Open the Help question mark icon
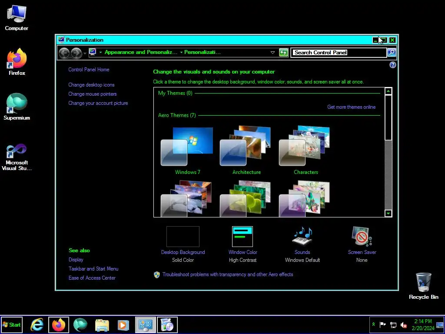The width and height of the screenshot is (445, 334). [392, 65]
